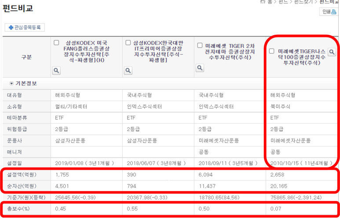Screen dimensions: 340x219
Task: Select the 테마분류 row label
Action: [x=17, y=118]
